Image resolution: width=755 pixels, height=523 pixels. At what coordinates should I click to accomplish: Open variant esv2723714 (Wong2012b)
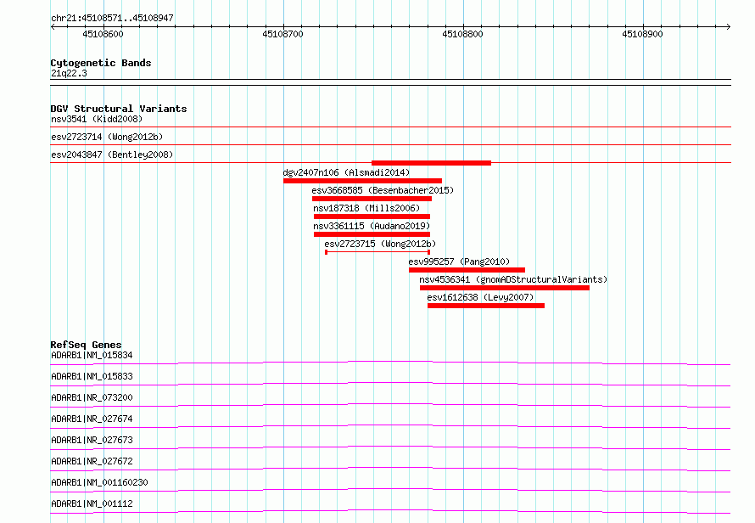tap(107, 137)
